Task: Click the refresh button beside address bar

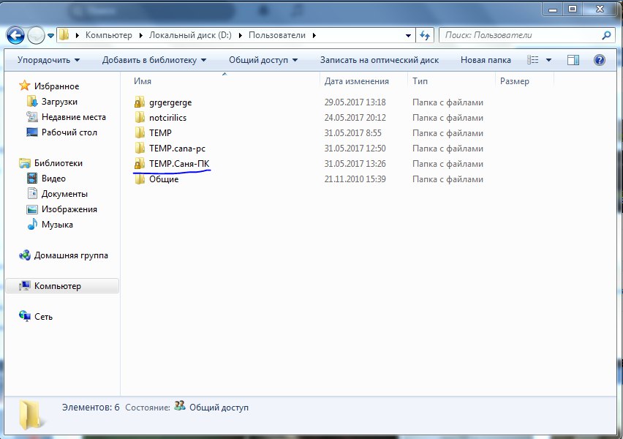Action: [425, 35]
